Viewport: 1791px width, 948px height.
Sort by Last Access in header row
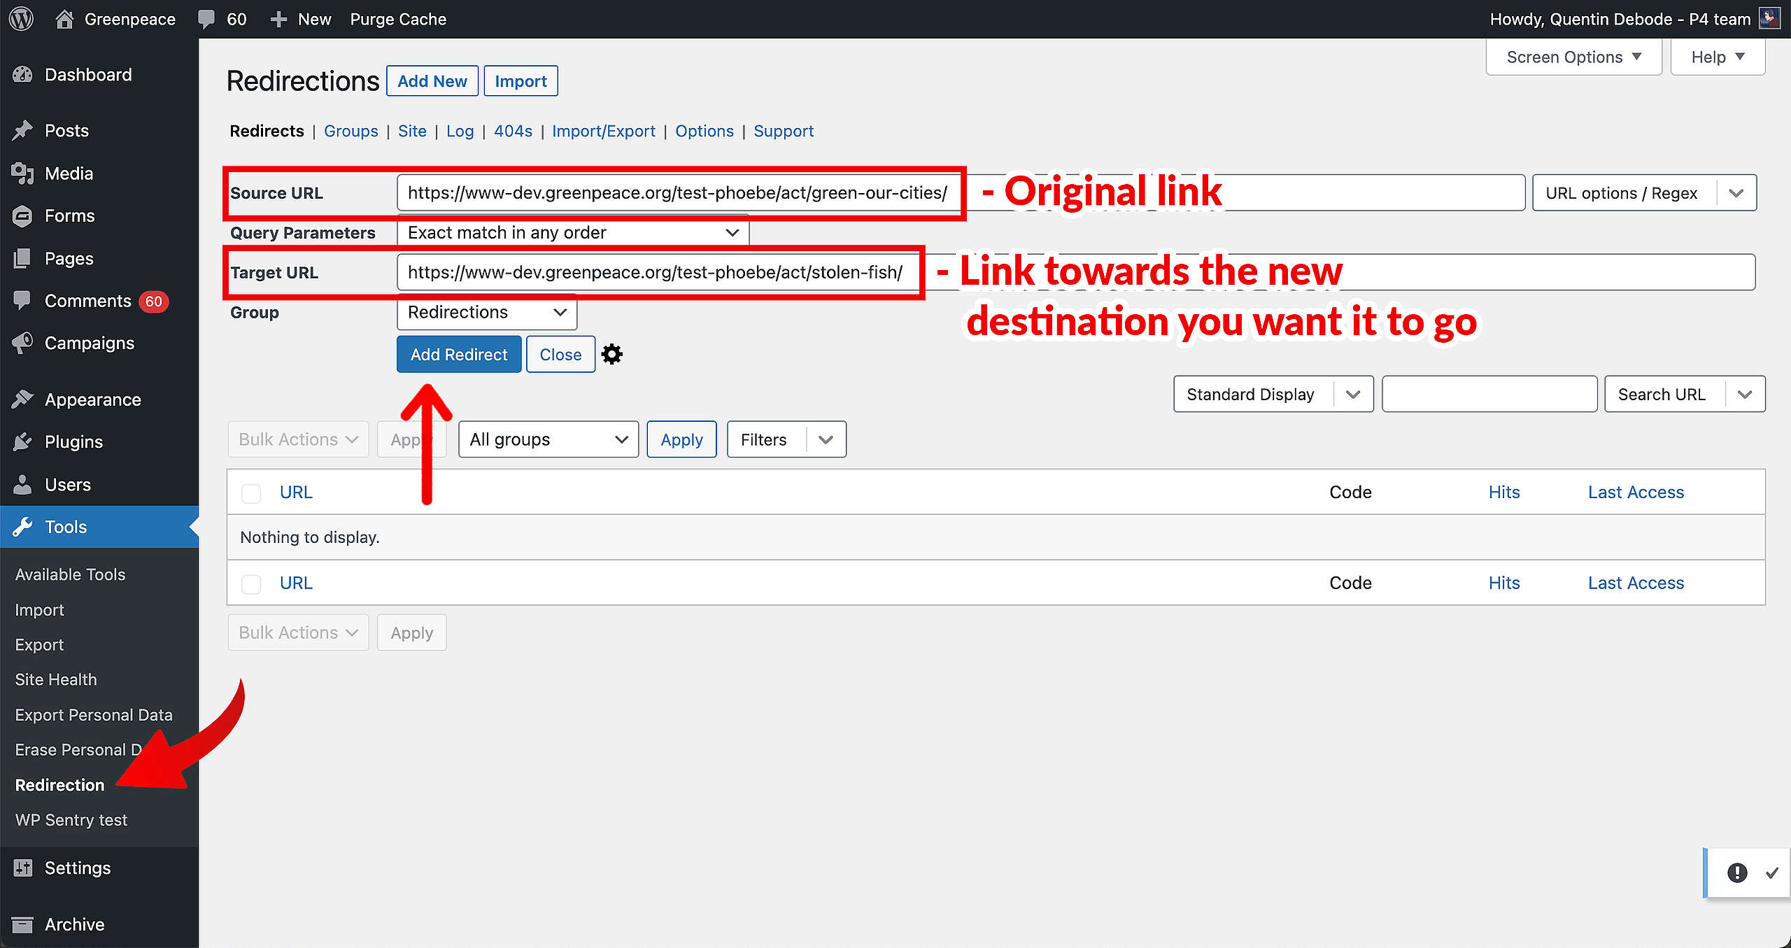pyautogui.click(x=1636, y=493)
